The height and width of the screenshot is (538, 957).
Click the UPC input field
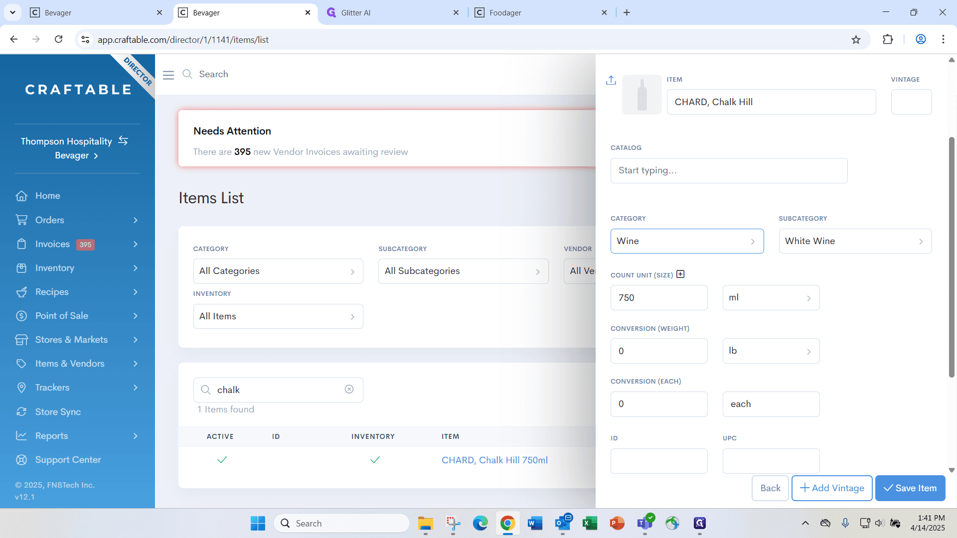click(x=771, y=461)
